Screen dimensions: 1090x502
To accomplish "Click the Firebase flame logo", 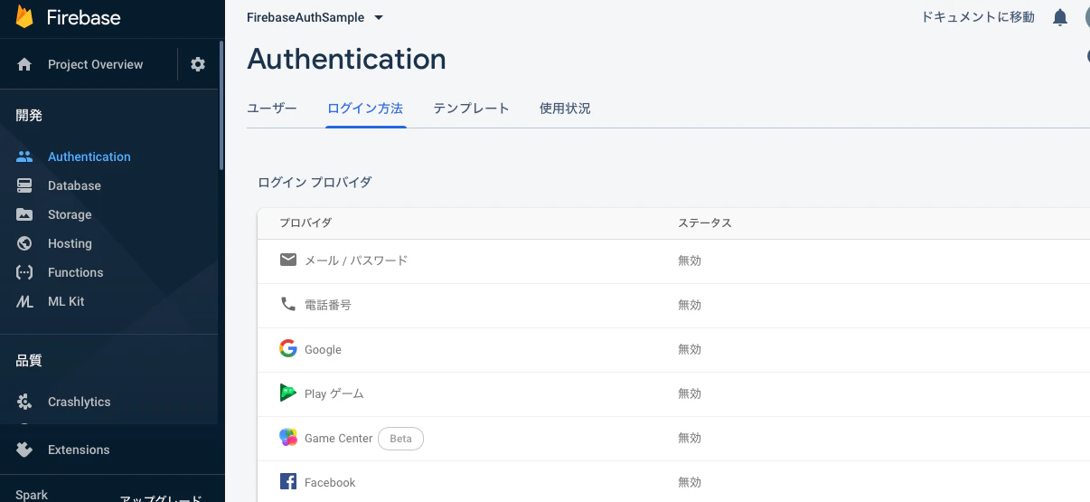I will [24, 17].
